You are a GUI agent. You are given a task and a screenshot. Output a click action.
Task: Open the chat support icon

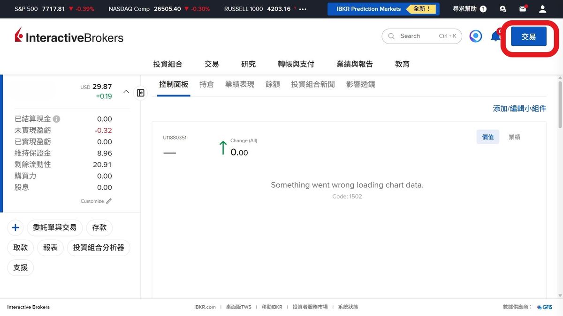point(503,9)
